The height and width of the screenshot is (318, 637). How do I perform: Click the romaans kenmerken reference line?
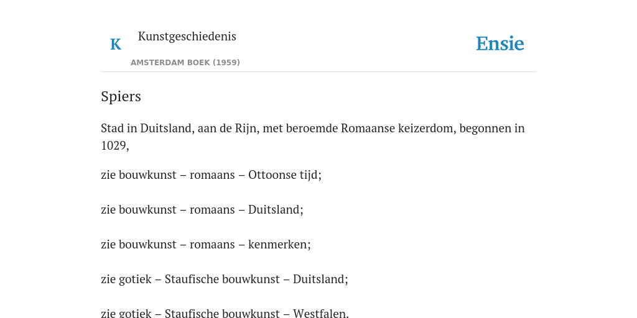(205, 245)
